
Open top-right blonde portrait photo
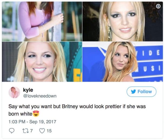123,21
